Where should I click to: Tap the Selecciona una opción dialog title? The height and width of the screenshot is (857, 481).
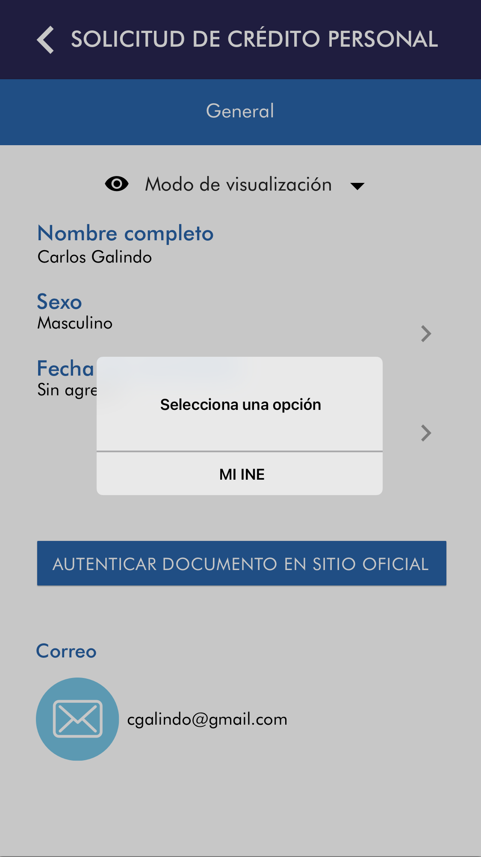[x=240, y=405]
